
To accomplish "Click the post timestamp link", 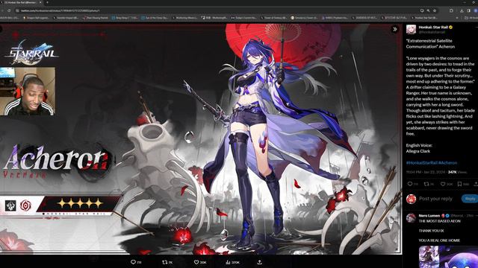I will tap(426, 172).
